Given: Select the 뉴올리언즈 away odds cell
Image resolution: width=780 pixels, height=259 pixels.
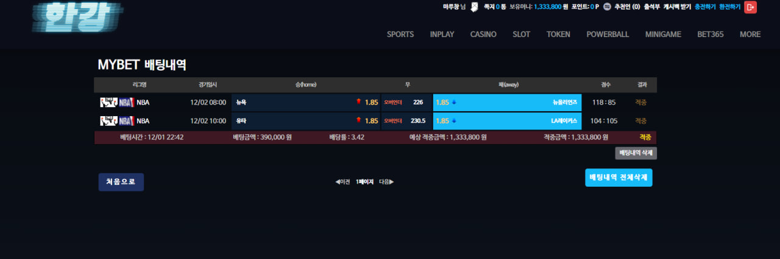Looking at the screenshot, I should point(507,103).
